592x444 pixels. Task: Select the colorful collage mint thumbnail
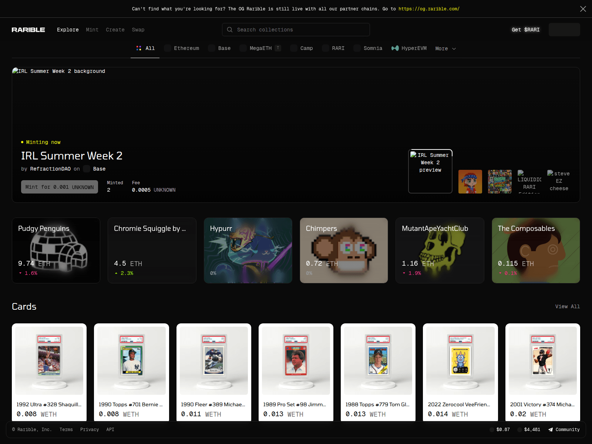(500, 182)
